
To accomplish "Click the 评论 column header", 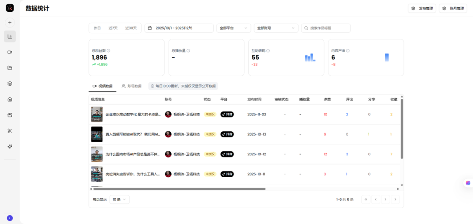I will [349, 99].
